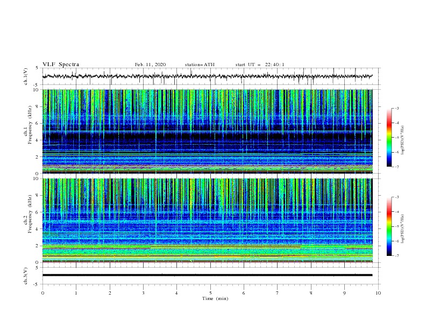The image size is (426, 329).
Task: Click inside the ch.2 spectrogram panel
Action: click(x=207, y=220)
